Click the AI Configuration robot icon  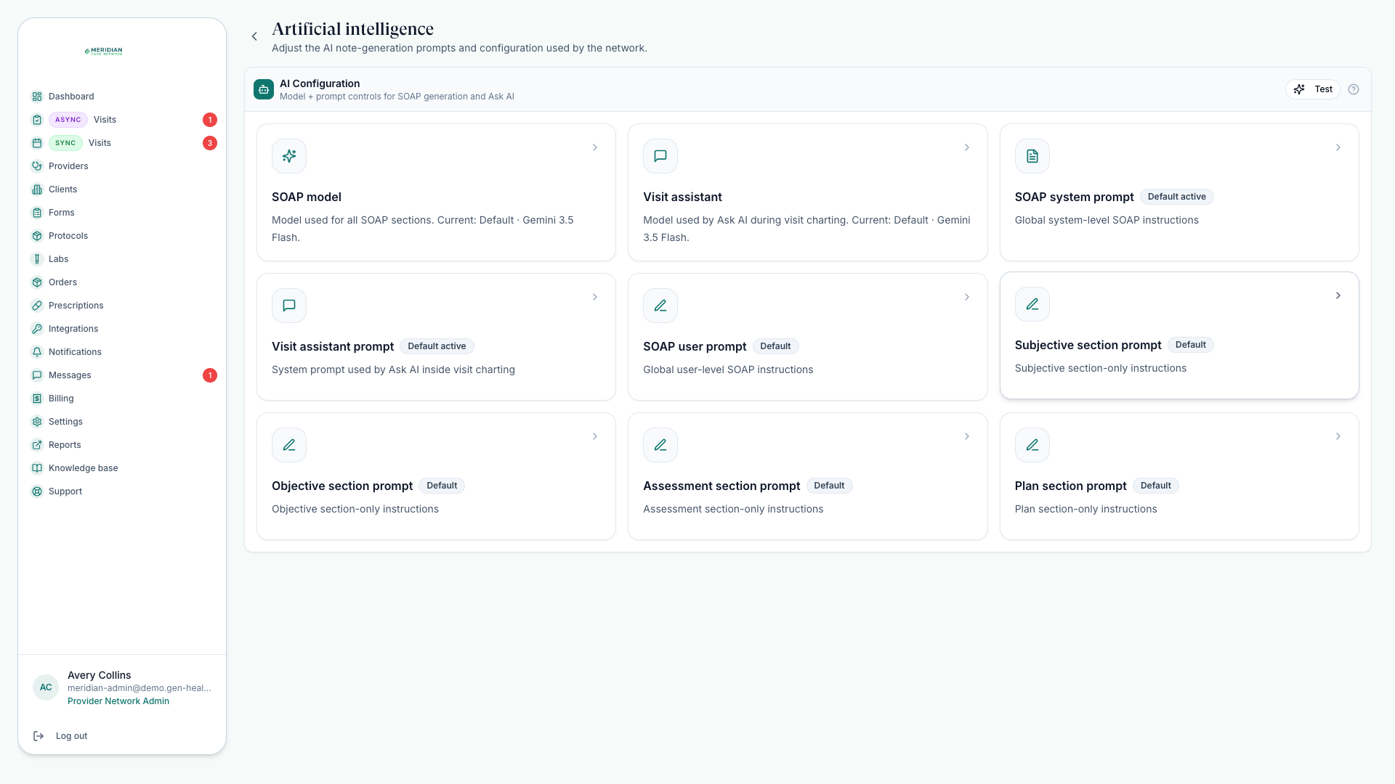pos(264,89)
